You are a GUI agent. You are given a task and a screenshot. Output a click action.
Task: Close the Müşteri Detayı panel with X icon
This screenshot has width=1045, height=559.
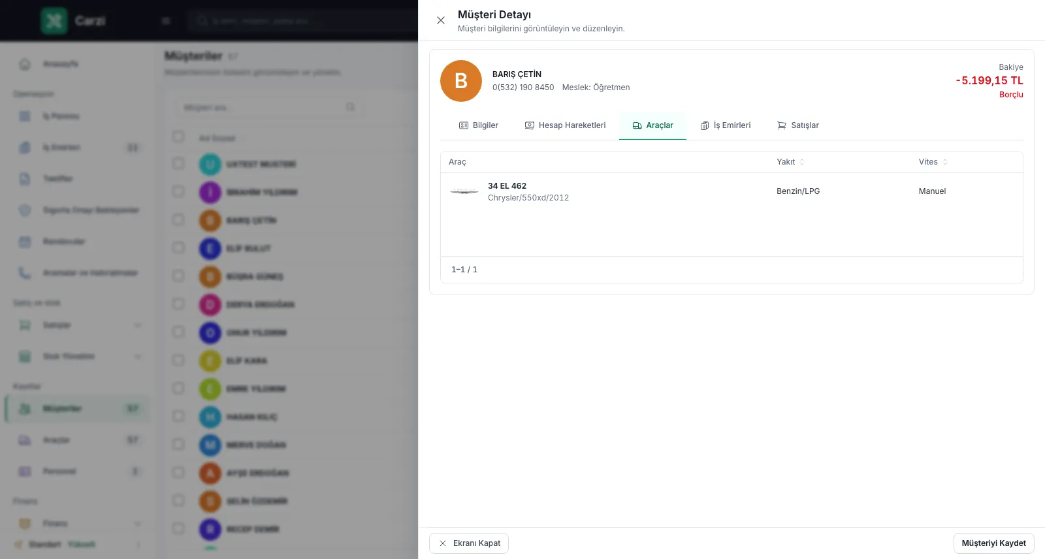pyautogui.click(x=441, y=20)
